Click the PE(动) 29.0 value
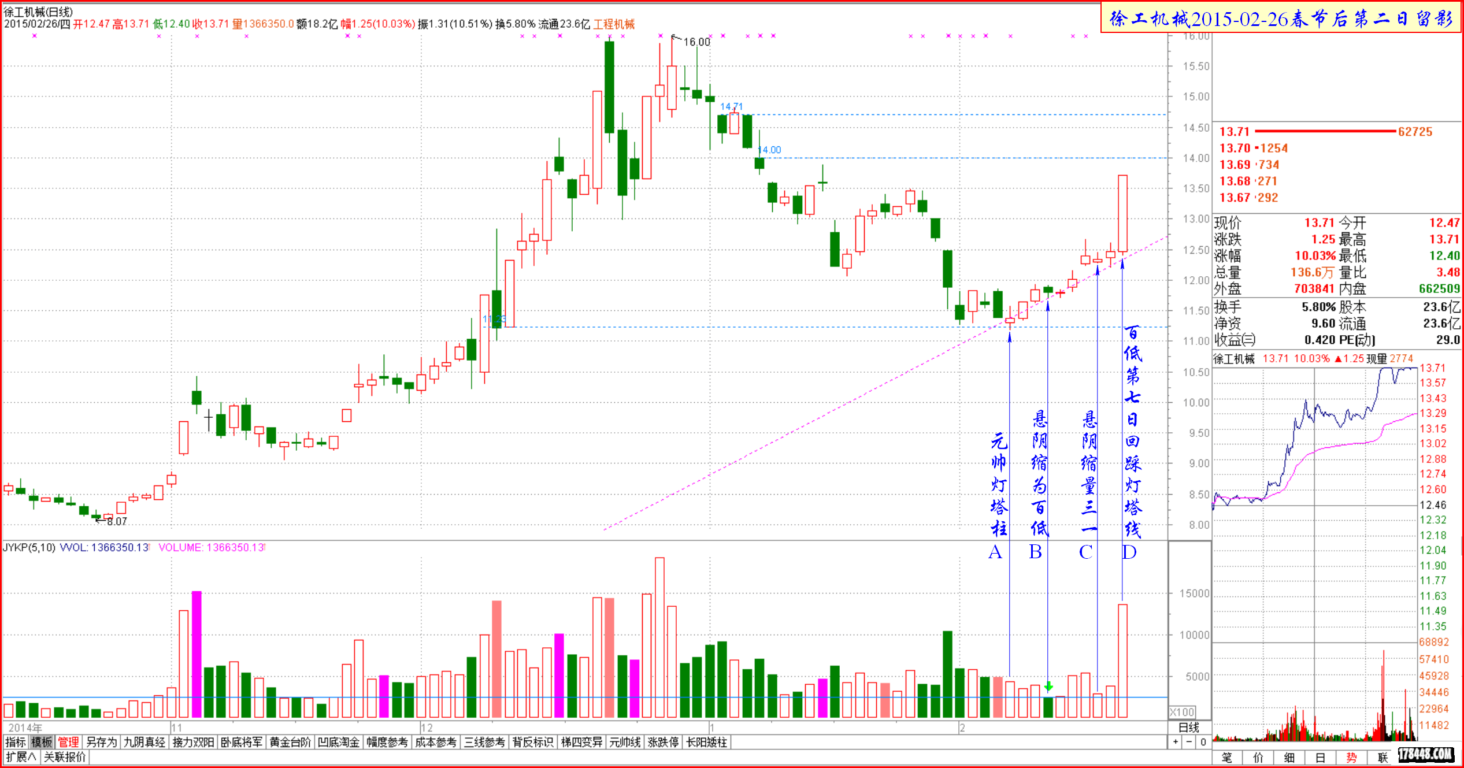This screenshot has height=768, width=1464. pos(1448,340)
